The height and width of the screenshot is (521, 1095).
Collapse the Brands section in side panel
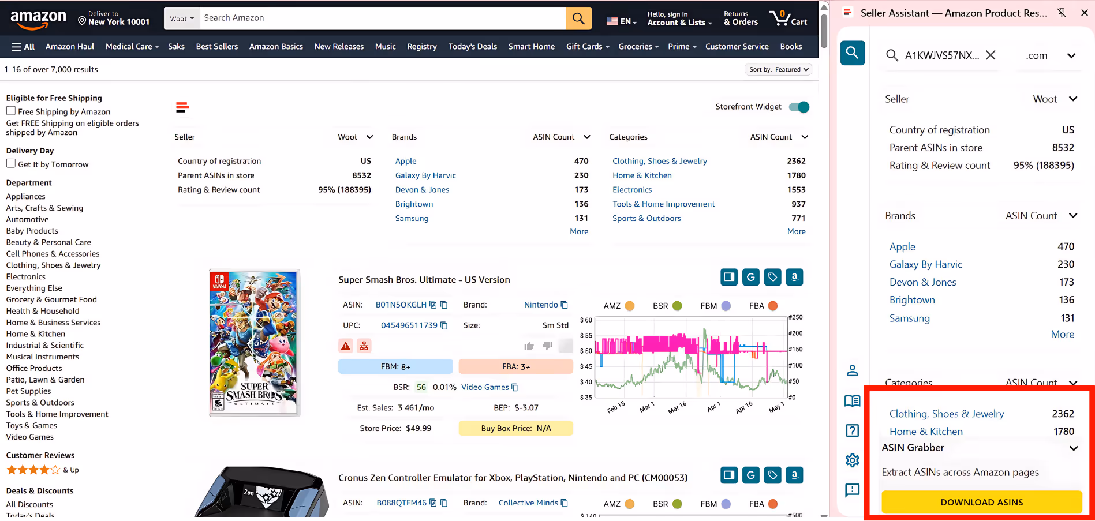[1073, 216]
